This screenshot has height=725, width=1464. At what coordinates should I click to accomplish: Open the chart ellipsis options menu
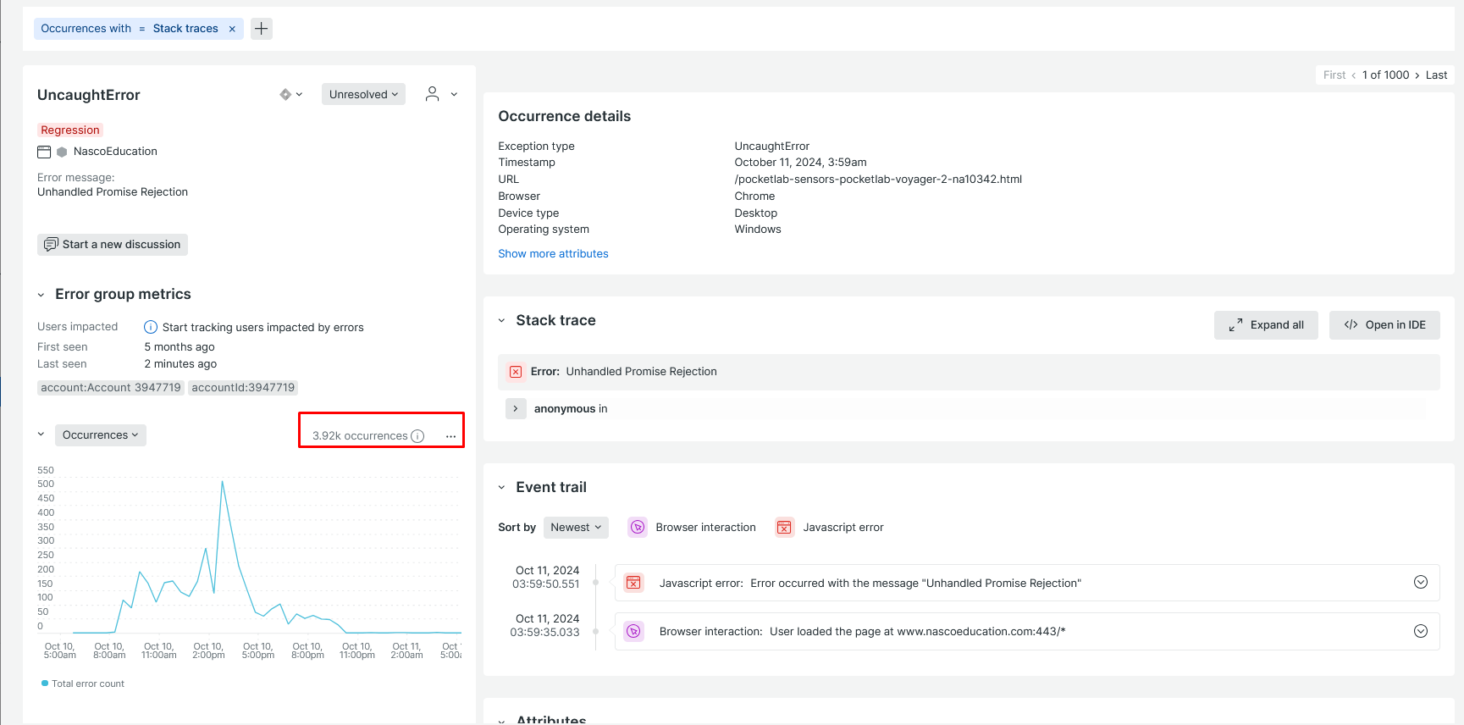450,436
